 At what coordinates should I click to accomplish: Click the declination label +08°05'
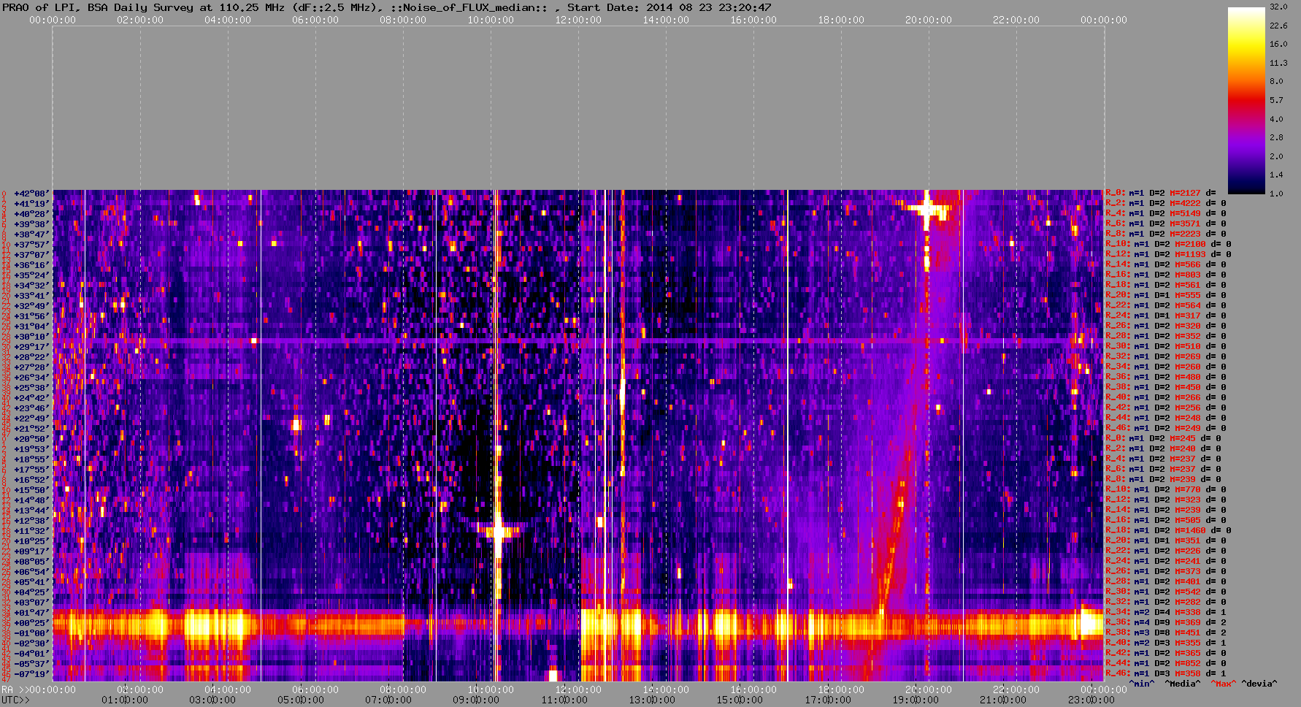pyautogui.click(x=31, y=562)
